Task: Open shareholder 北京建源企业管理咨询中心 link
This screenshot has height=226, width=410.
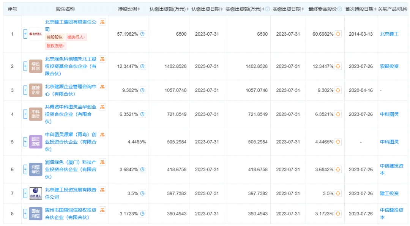Action: tap(71, 90)
